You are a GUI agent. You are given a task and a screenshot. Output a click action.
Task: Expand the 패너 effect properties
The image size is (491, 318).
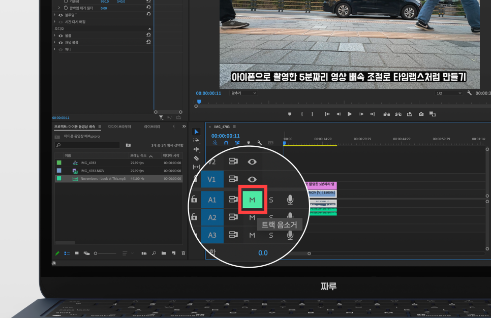(x=54, y=49)
